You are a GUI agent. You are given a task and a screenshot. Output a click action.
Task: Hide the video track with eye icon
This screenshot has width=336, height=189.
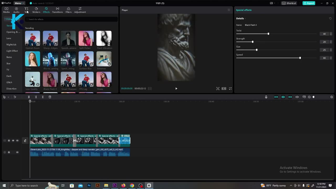click(13, 140)
